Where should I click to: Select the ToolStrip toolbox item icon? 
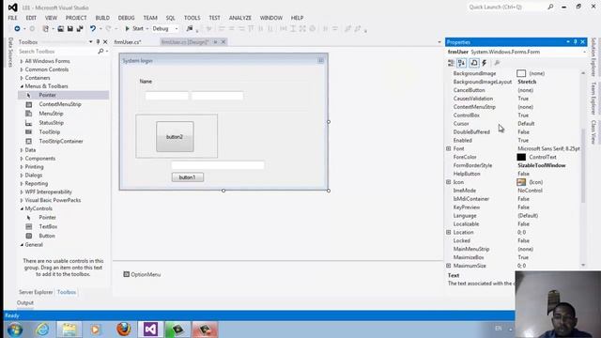[x=29, y=131]
